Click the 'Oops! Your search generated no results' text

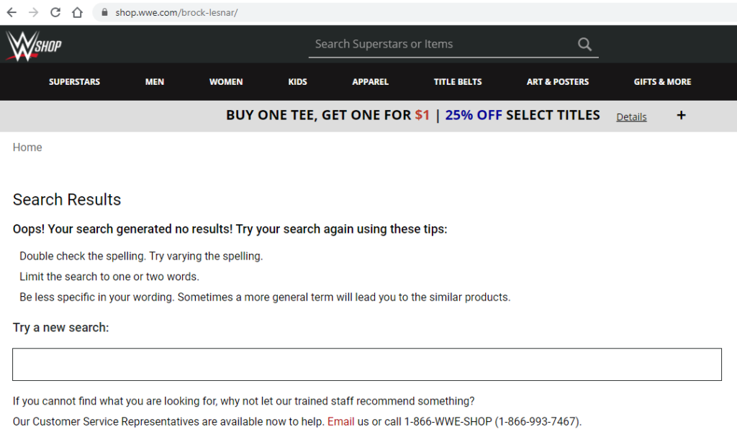coord(230,229)
